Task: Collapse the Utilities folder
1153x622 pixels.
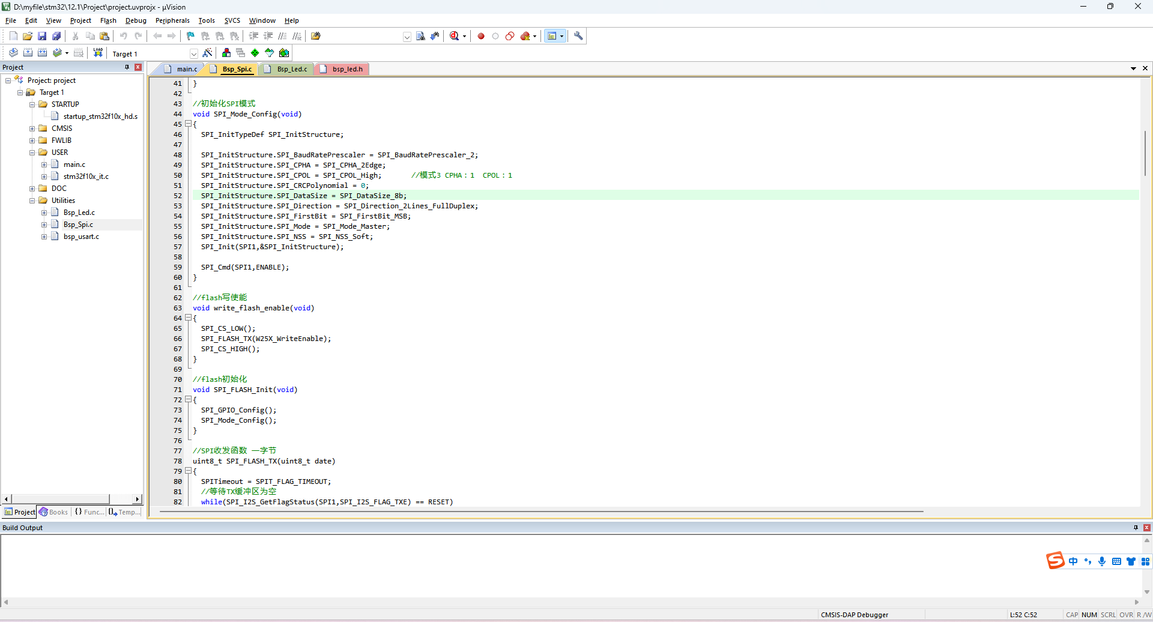Action: (32, 201)
